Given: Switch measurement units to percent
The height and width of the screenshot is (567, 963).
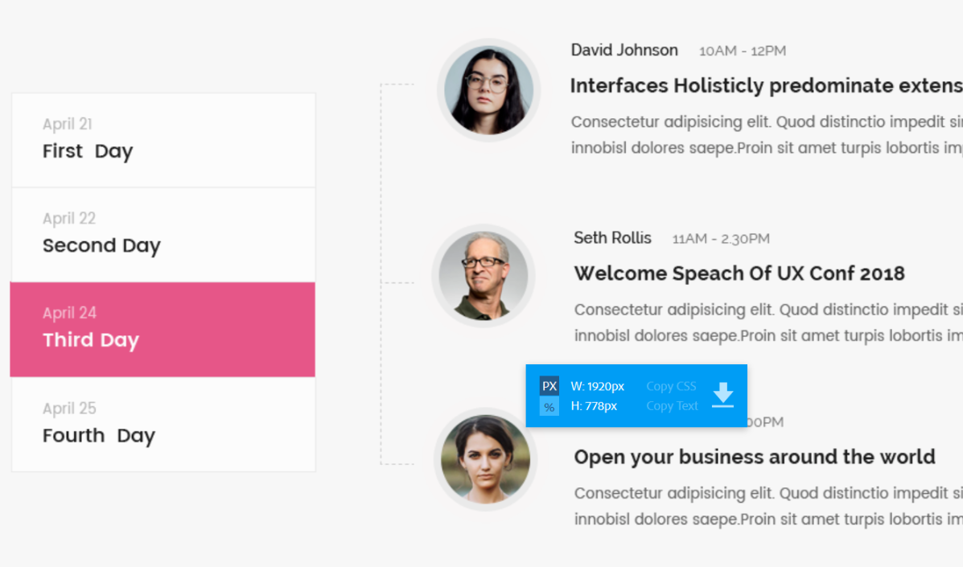Looking at the screenshot, I should click(x=549, y=407).
